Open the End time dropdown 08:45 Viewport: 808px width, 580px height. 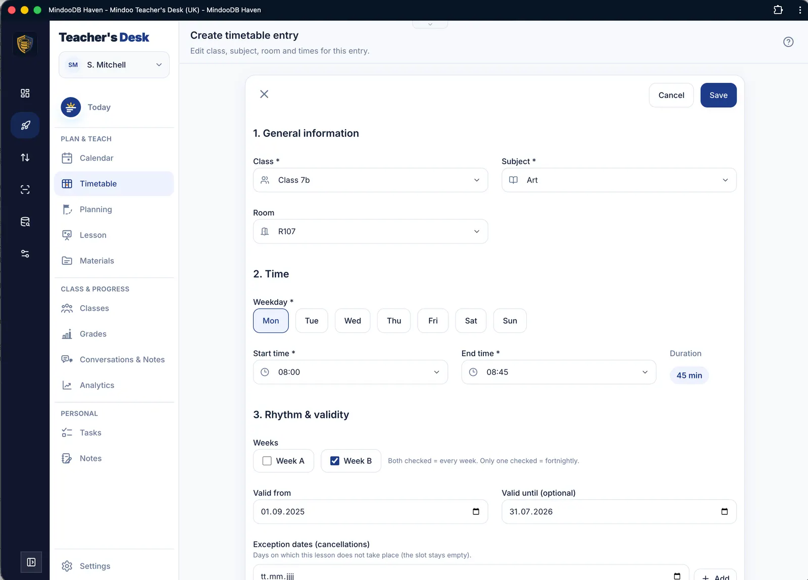(x=559, y=372)
